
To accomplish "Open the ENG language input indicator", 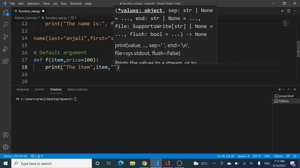I will [x=267, y=163].
